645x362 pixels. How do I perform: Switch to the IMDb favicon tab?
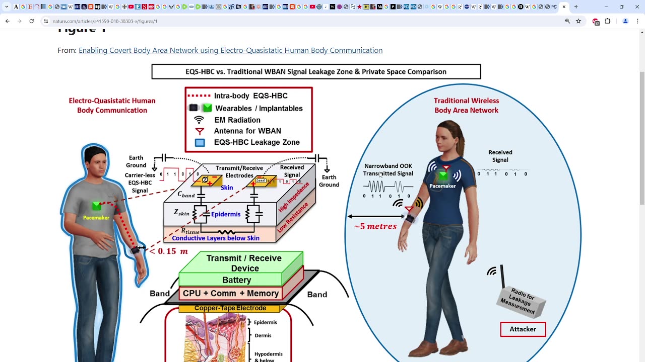pos(366,7)
